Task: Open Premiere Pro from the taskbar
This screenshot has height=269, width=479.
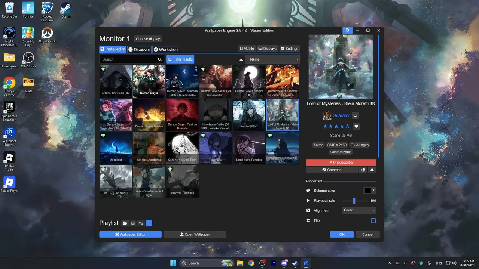Action: pos(273,263)
